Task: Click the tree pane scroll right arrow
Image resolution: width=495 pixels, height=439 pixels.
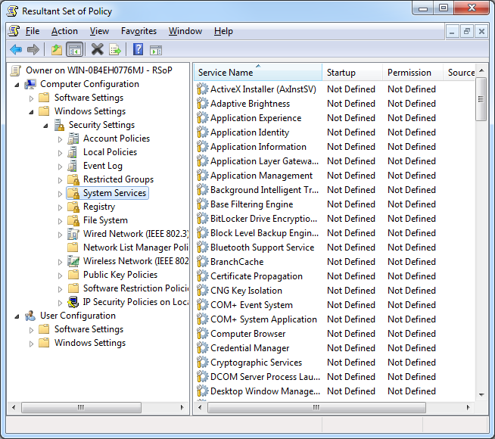Action: click(x=182, y=407)
